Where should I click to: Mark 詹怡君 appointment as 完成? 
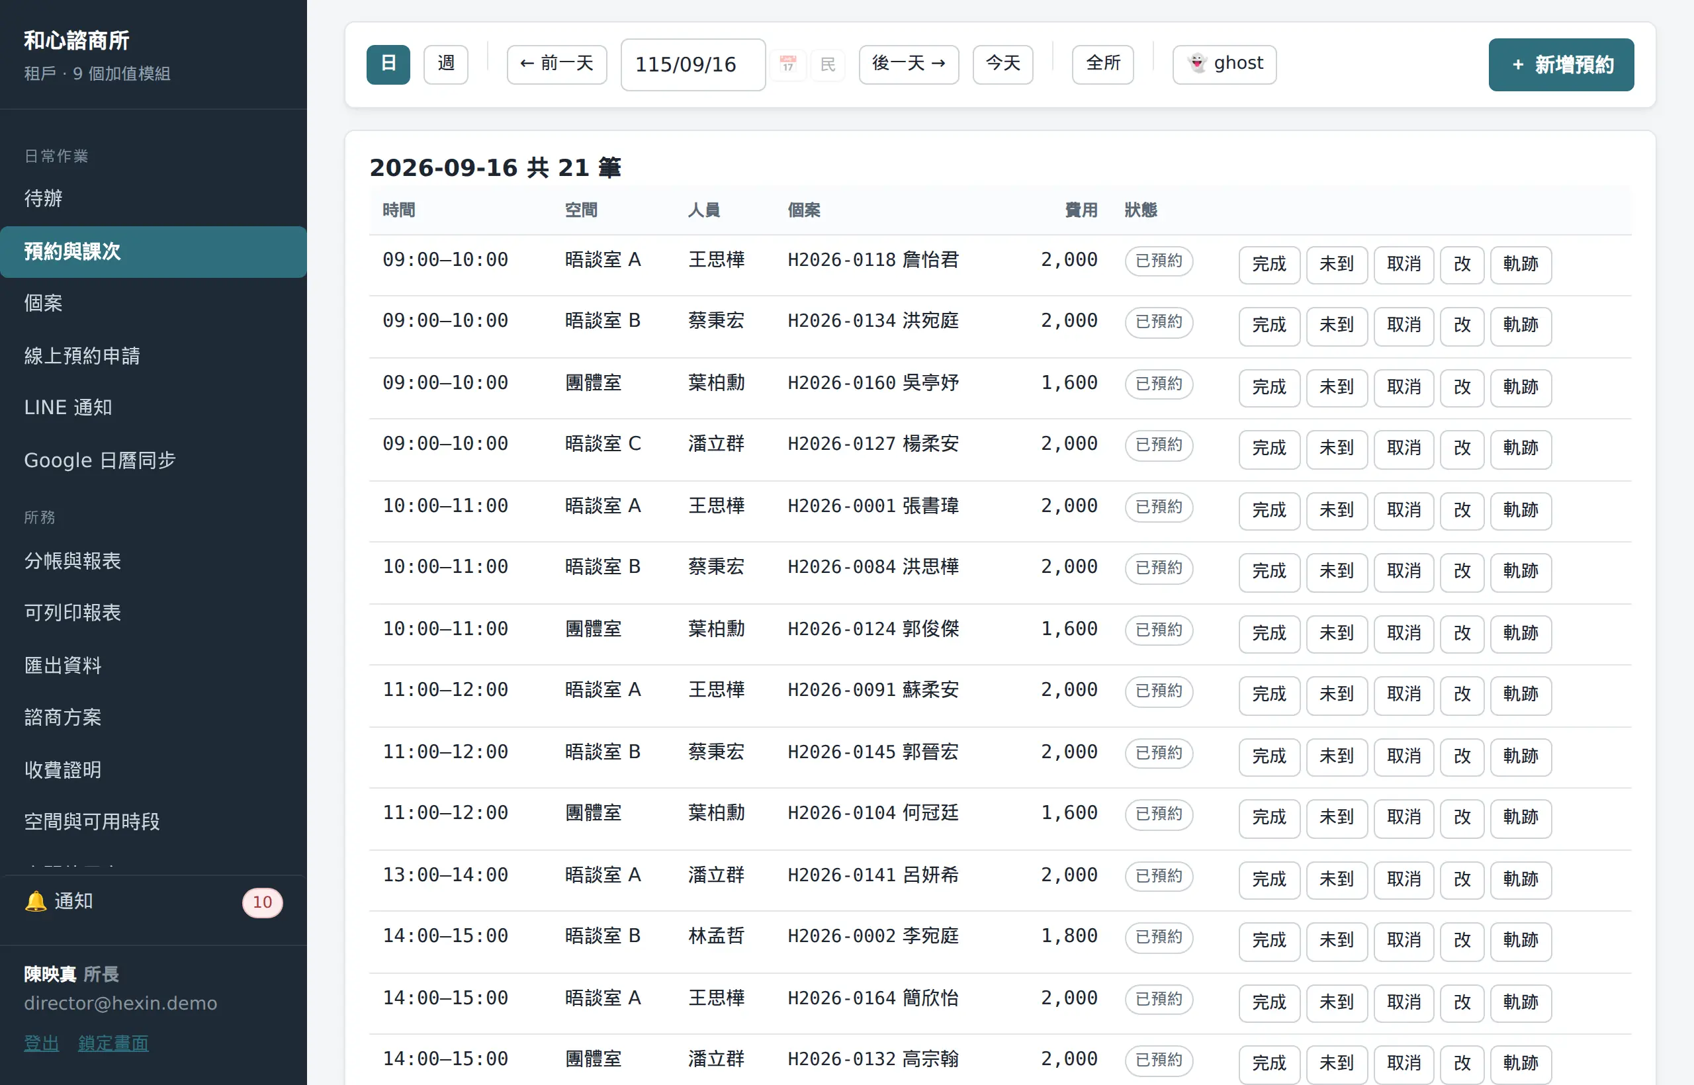(1269, 264)
